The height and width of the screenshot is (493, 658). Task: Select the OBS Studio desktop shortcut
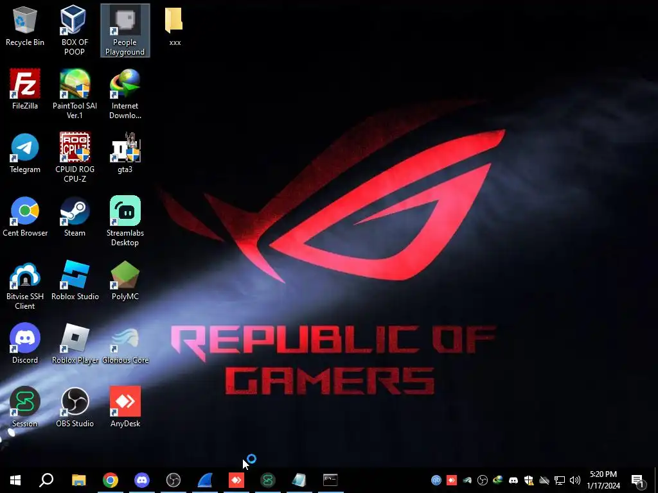point(75,407)
